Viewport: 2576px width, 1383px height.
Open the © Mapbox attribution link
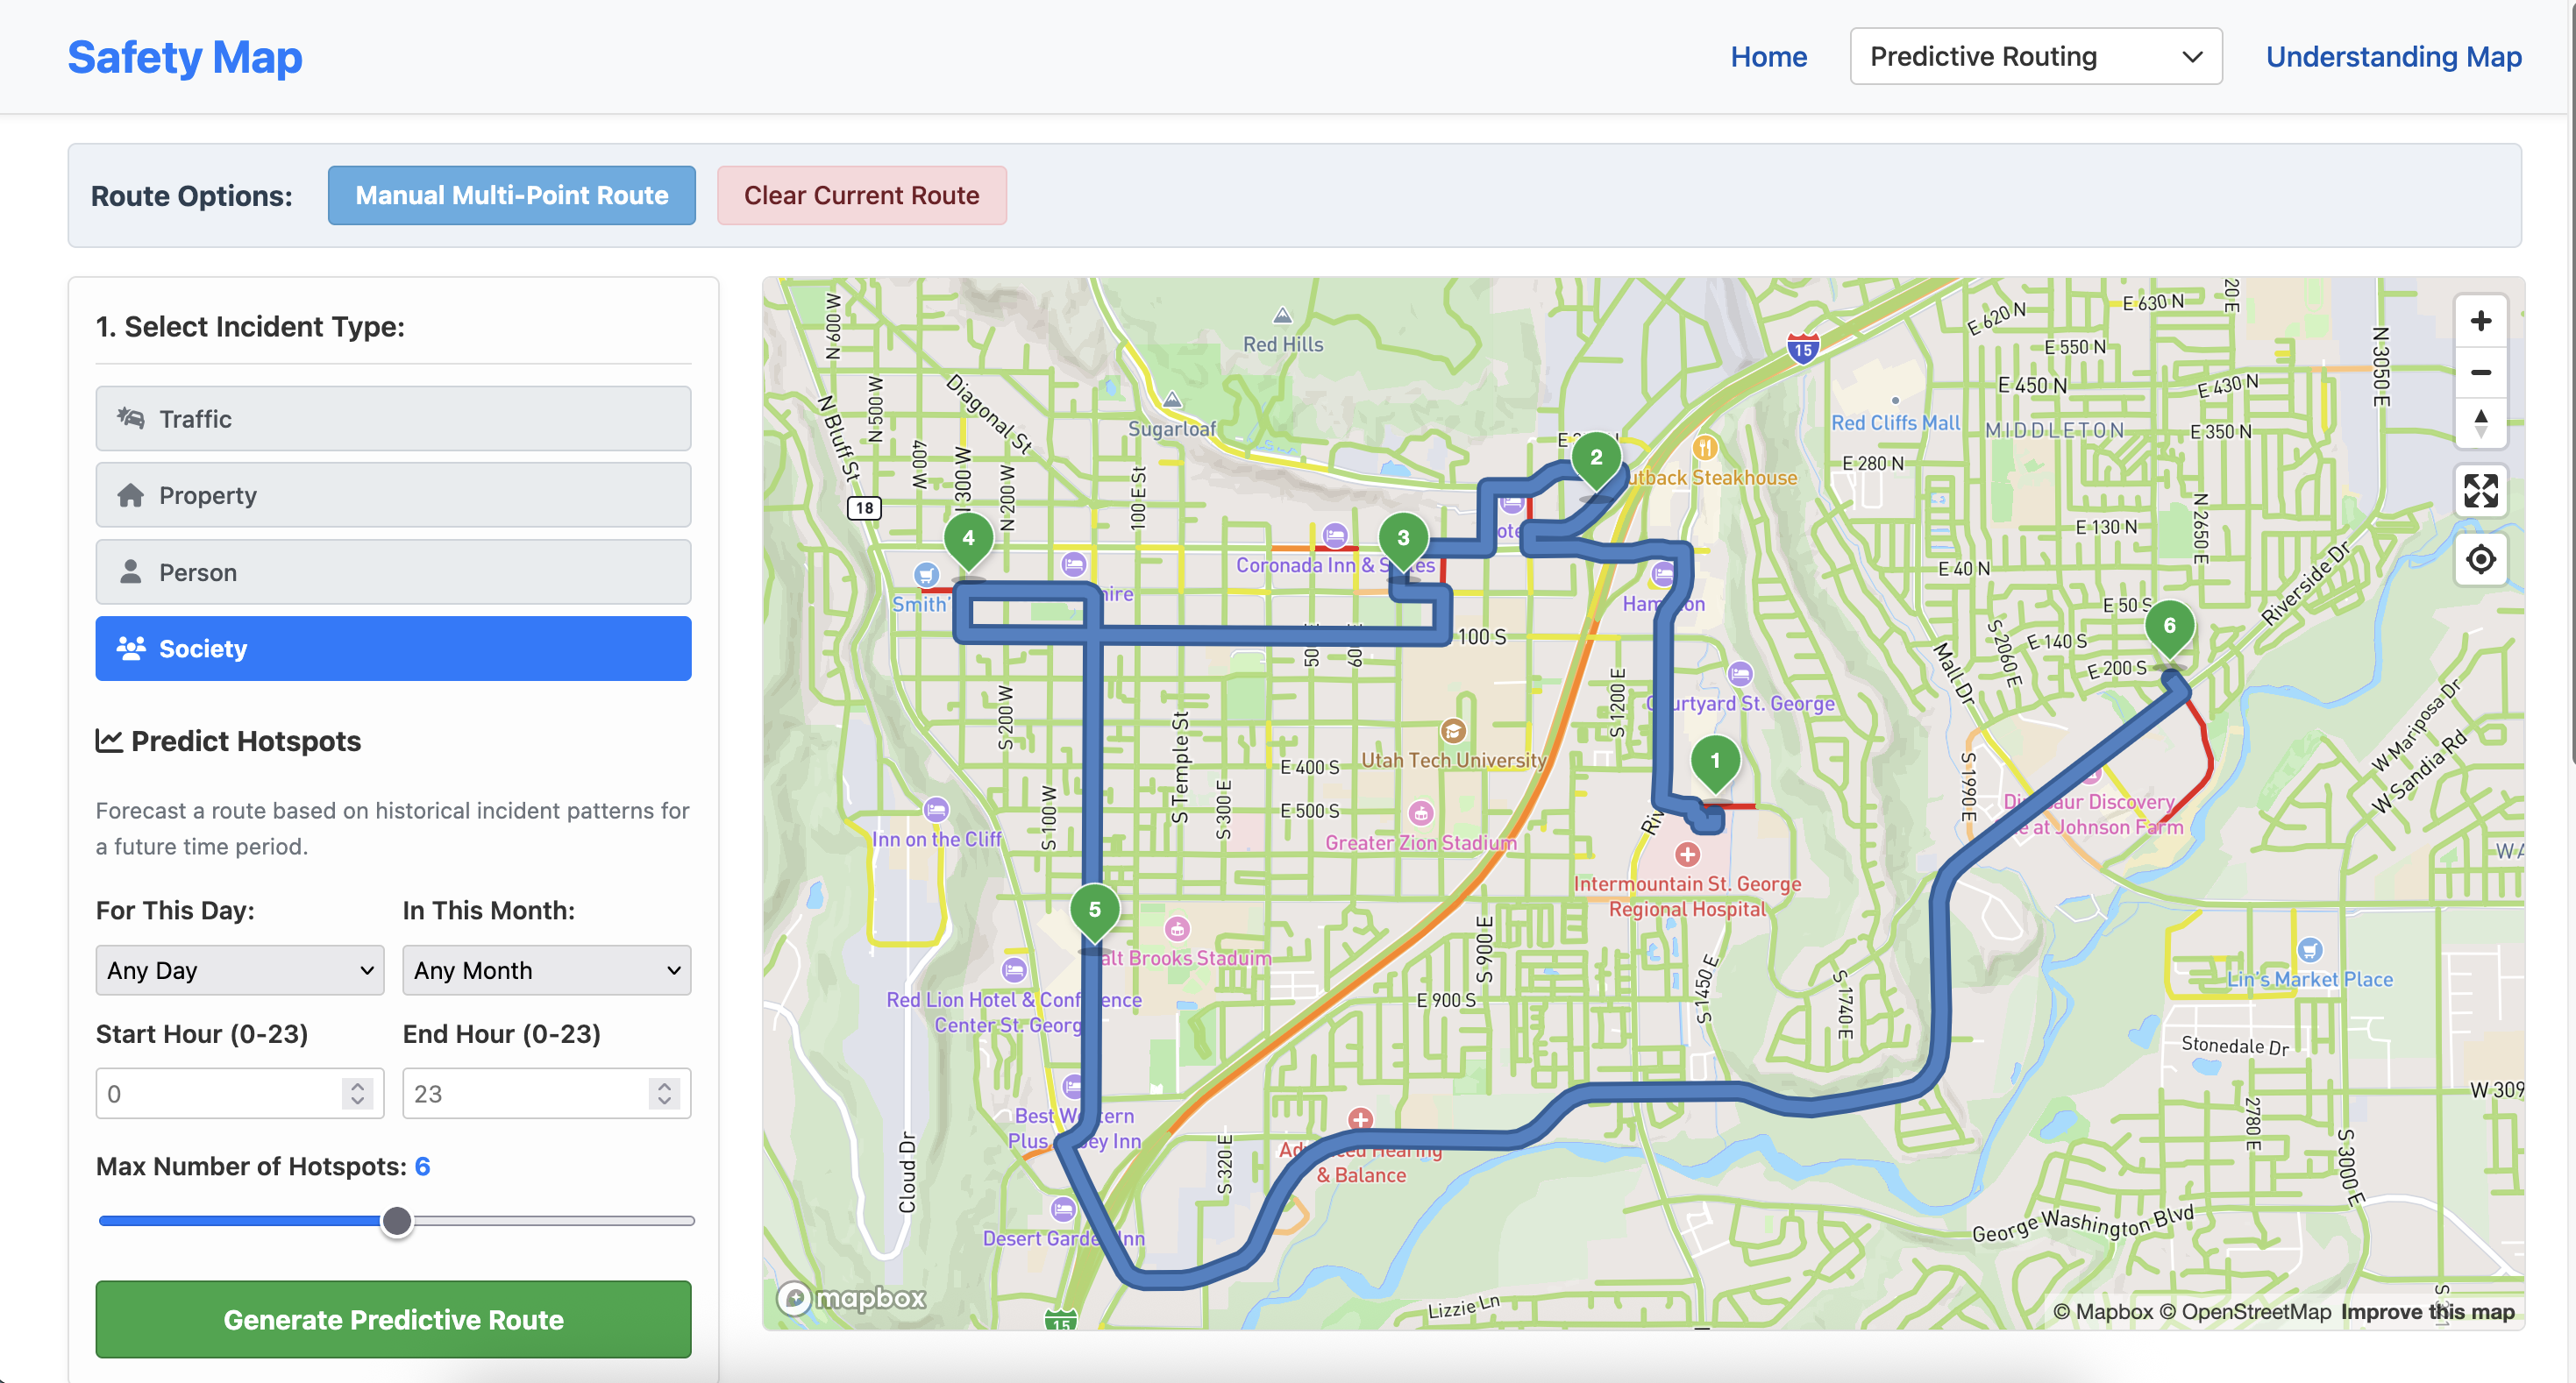[x=2103, y=1312]
